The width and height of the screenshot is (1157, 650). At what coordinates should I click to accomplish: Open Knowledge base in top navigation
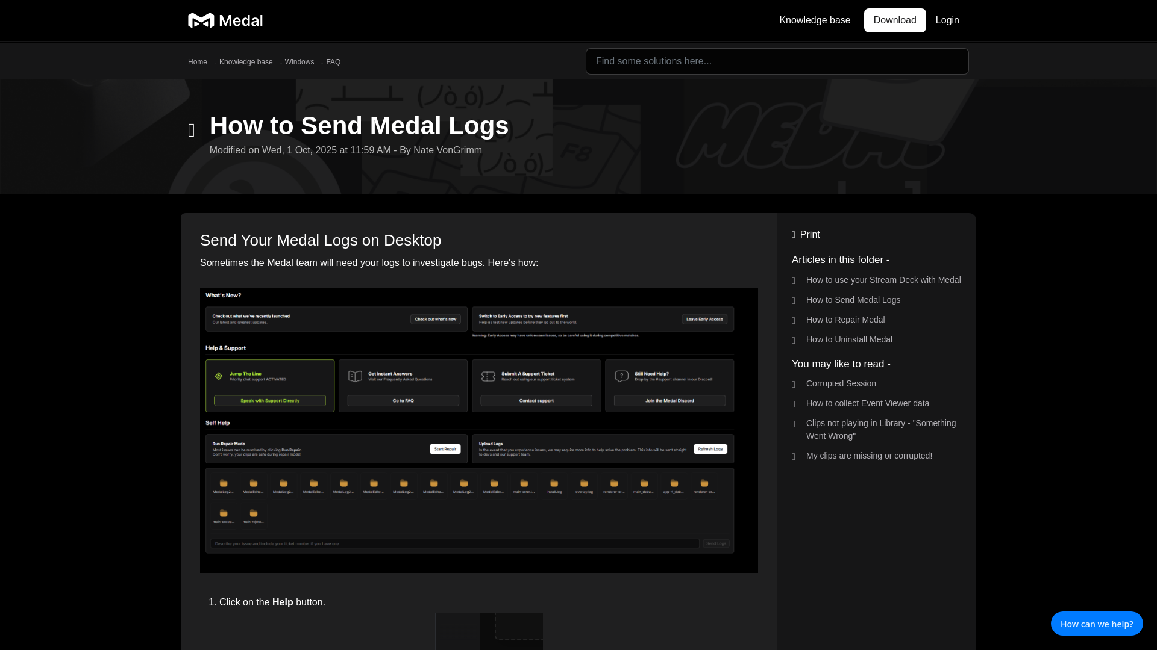(x=815, y=20)
